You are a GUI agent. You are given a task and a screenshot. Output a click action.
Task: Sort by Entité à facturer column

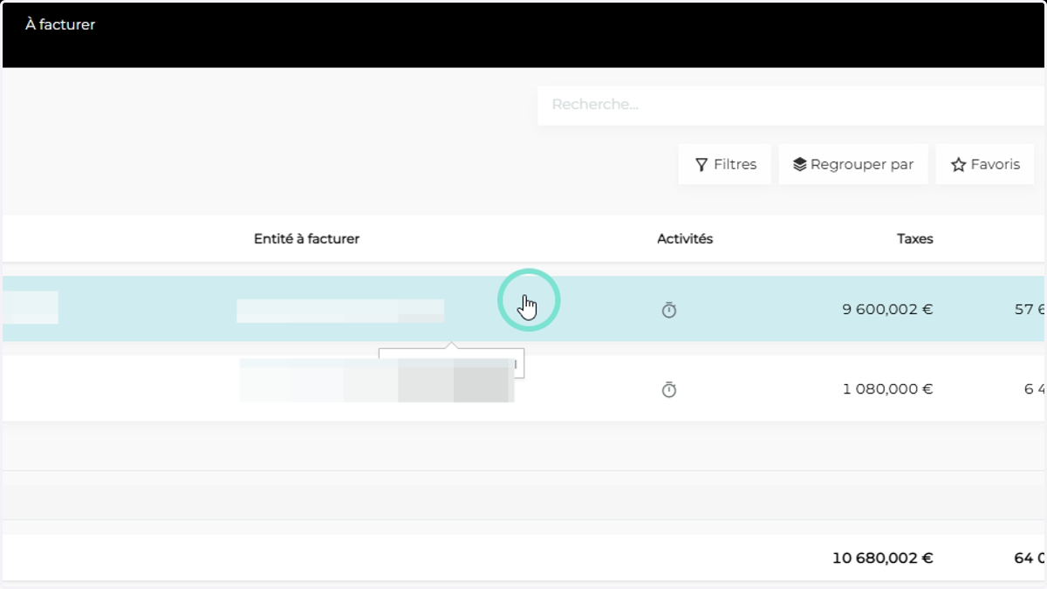coord(306,239)
